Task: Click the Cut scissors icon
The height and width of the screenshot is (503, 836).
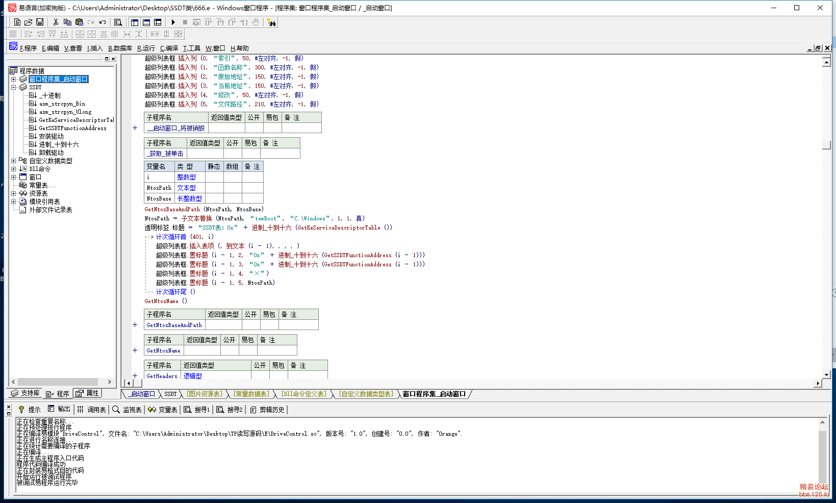Action: [56, 22]
